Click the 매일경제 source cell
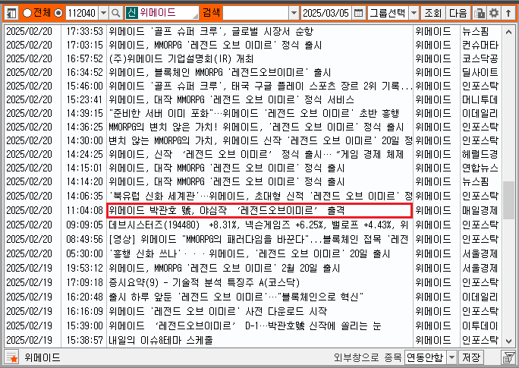The width and height of the screenshot is (519, 368). [x=480, y=210]
